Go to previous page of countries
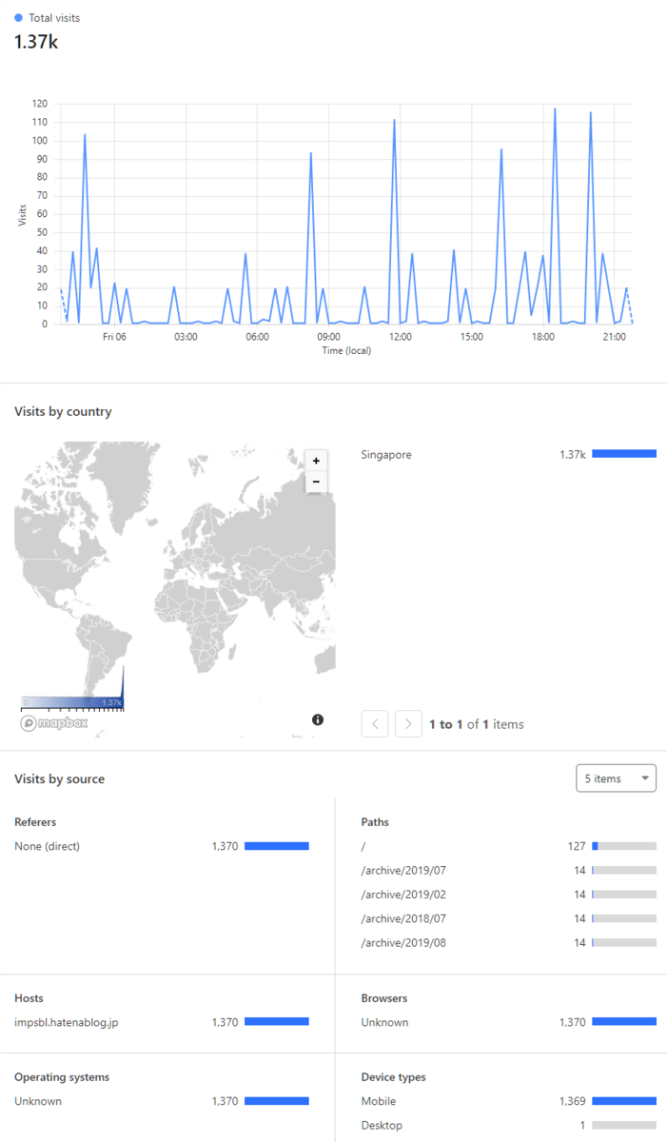This screenshot has width=667, height=1142. pos(375,724)
